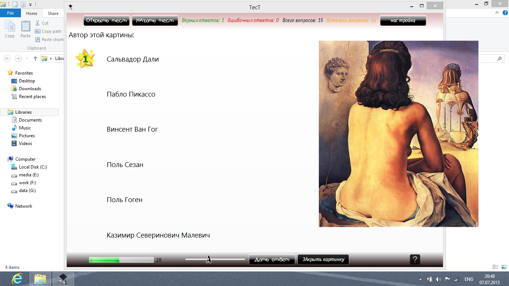Viewport: 509px width, 286px height.
Task: Click Explorer Up arrow button
Action: coord(35,59)
